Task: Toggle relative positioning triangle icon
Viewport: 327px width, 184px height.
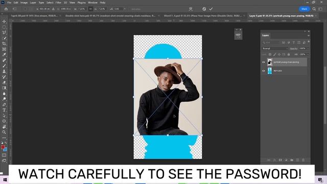Action: 53,9
